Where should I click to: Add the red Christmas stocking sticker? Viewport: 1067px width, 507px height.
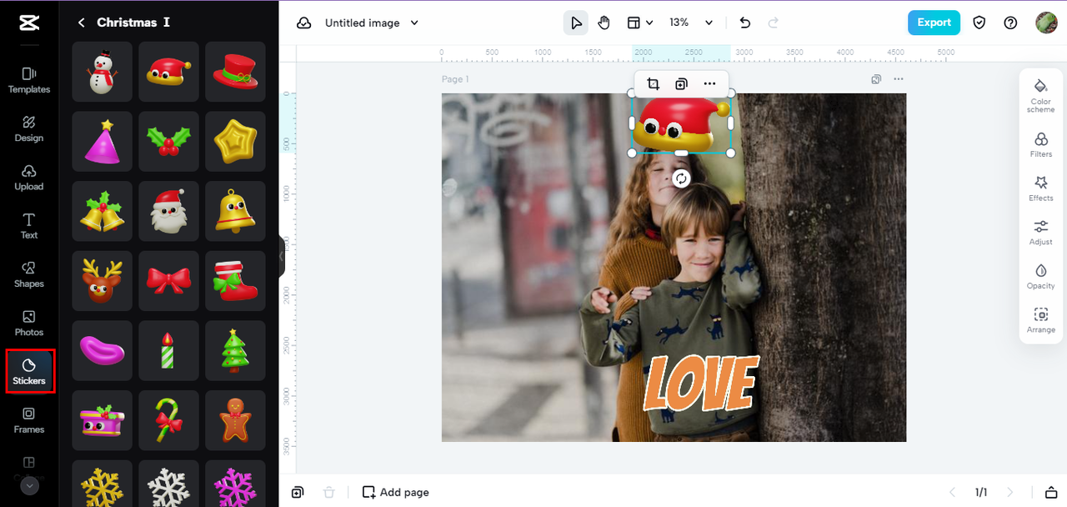[x=236, y=281]
